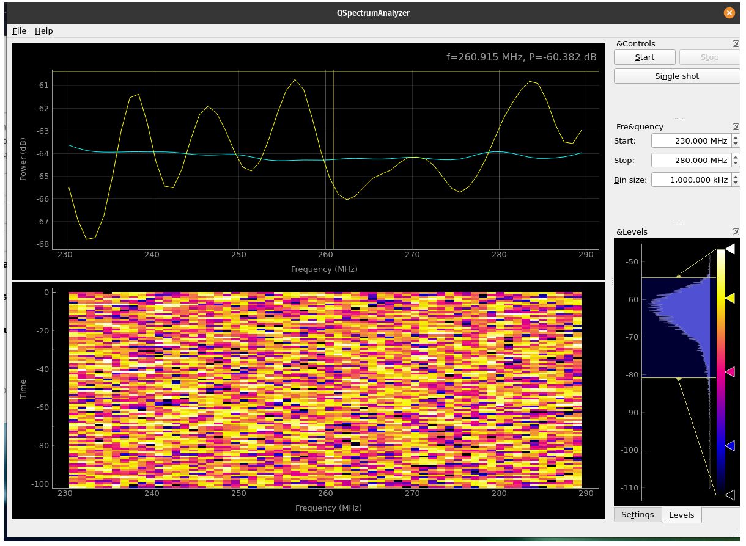Click the &Levels panel title
Screen dimensions: 746x546
click(x=632, y=232)
